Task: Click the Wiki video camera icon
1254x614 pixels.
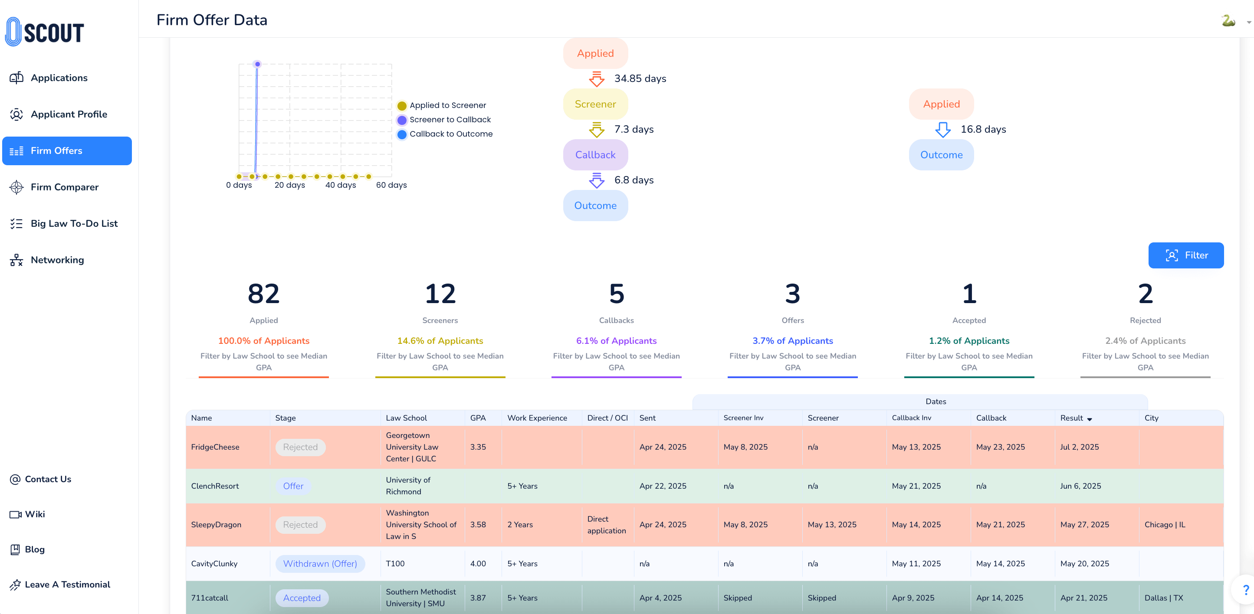Action: point(15,514)
